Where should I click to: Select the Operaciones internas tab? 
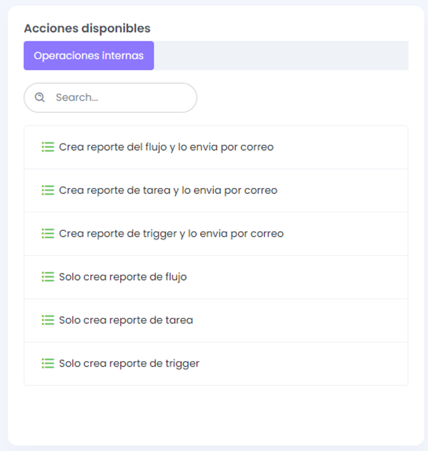[x=89, y=56]
